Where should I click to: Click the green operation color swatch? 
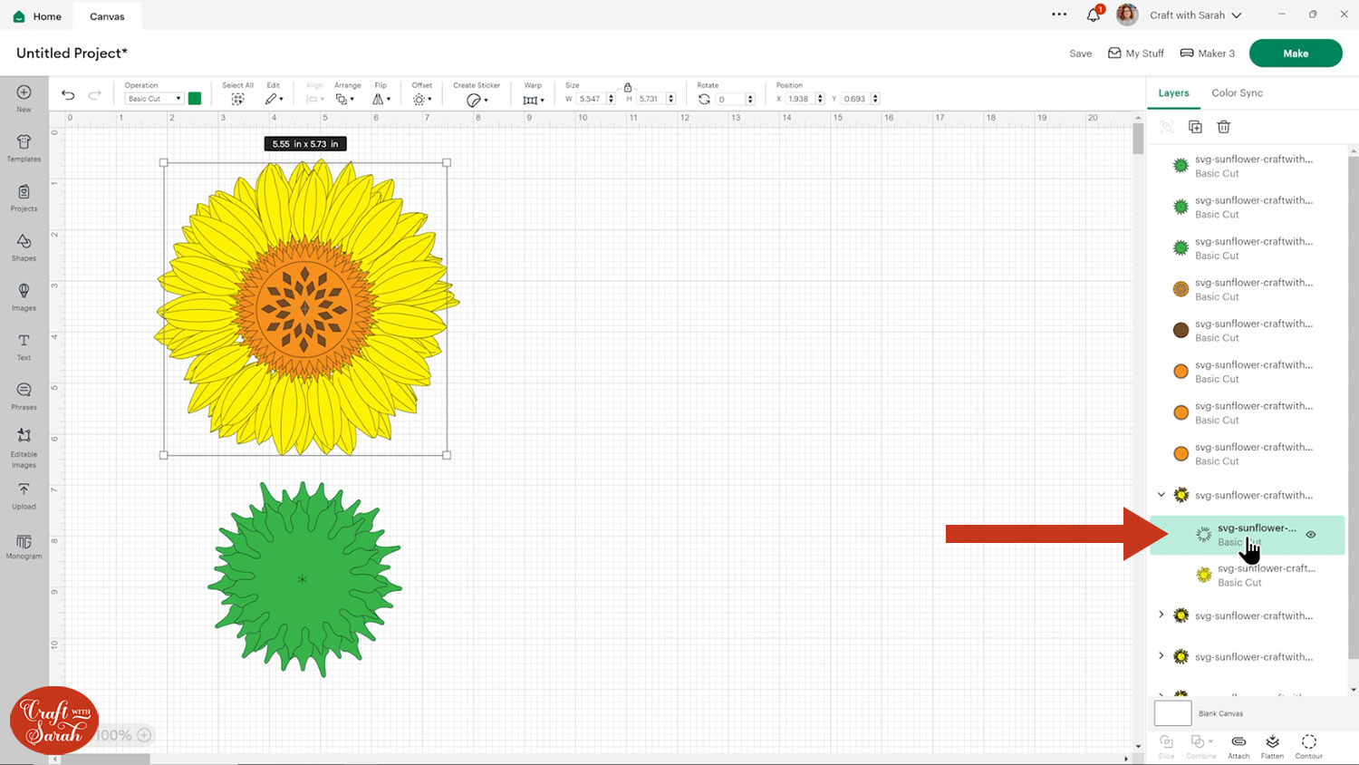tap(195, 99)
